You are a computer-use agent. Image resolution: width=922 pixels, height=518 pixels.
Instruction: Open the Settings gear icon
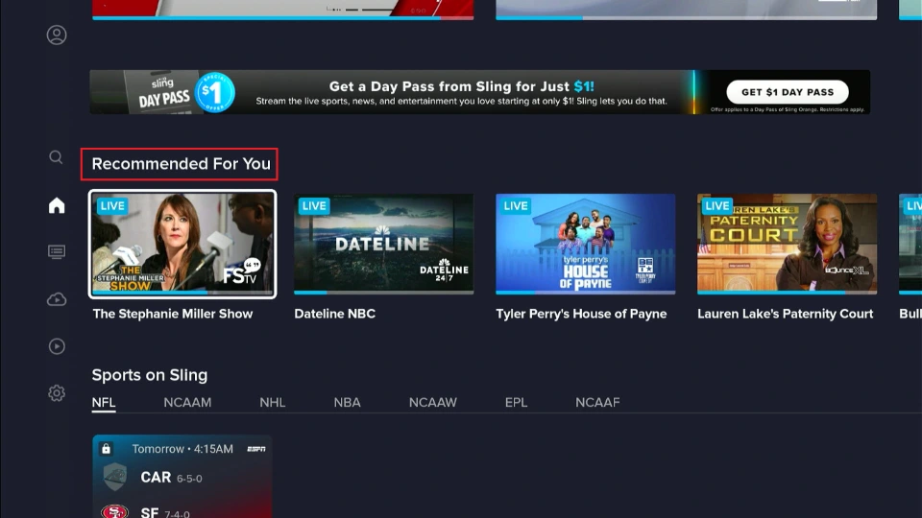[x=57, y=393]
